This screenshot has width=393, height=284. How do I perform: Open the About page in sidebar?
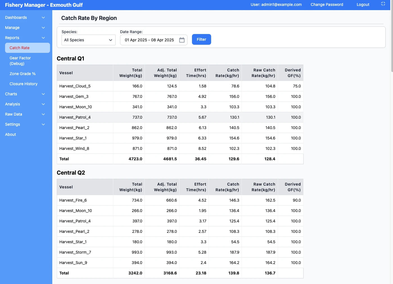tap(11, 134)
